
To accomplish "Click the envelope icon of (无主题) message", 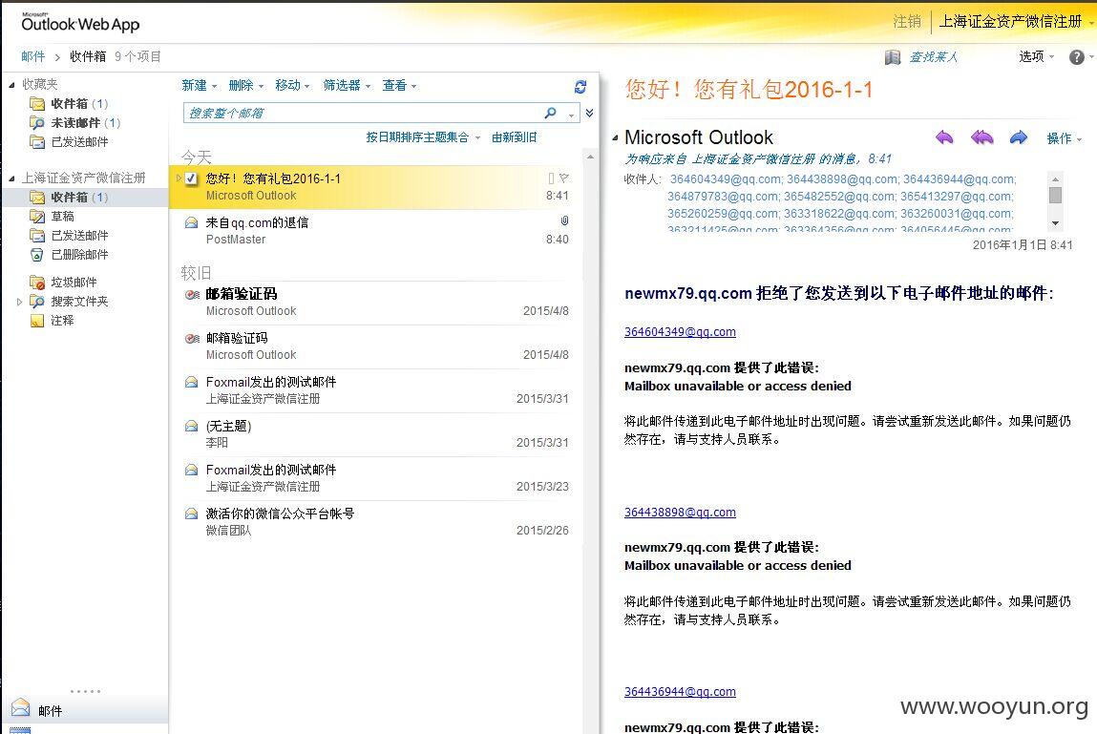I will 191,426.
